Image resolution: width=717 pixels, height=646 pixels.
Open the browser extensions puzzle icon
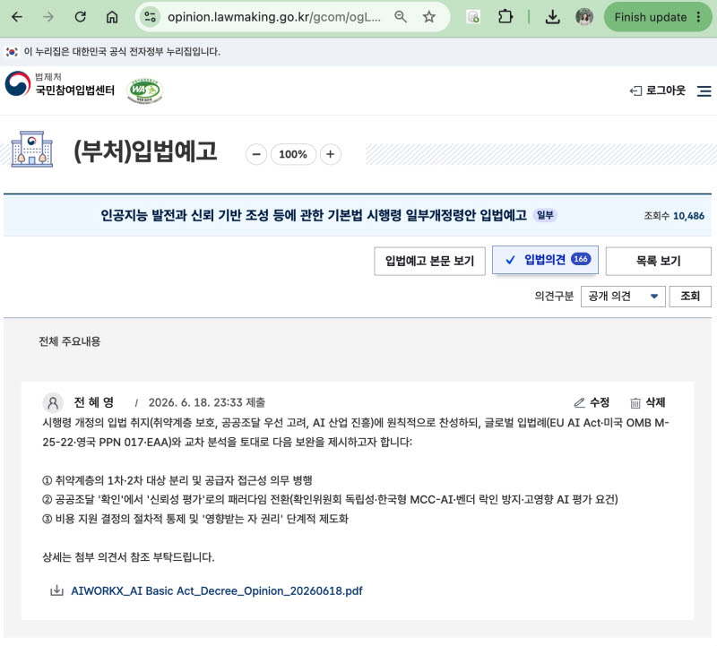tap(505, 17)
